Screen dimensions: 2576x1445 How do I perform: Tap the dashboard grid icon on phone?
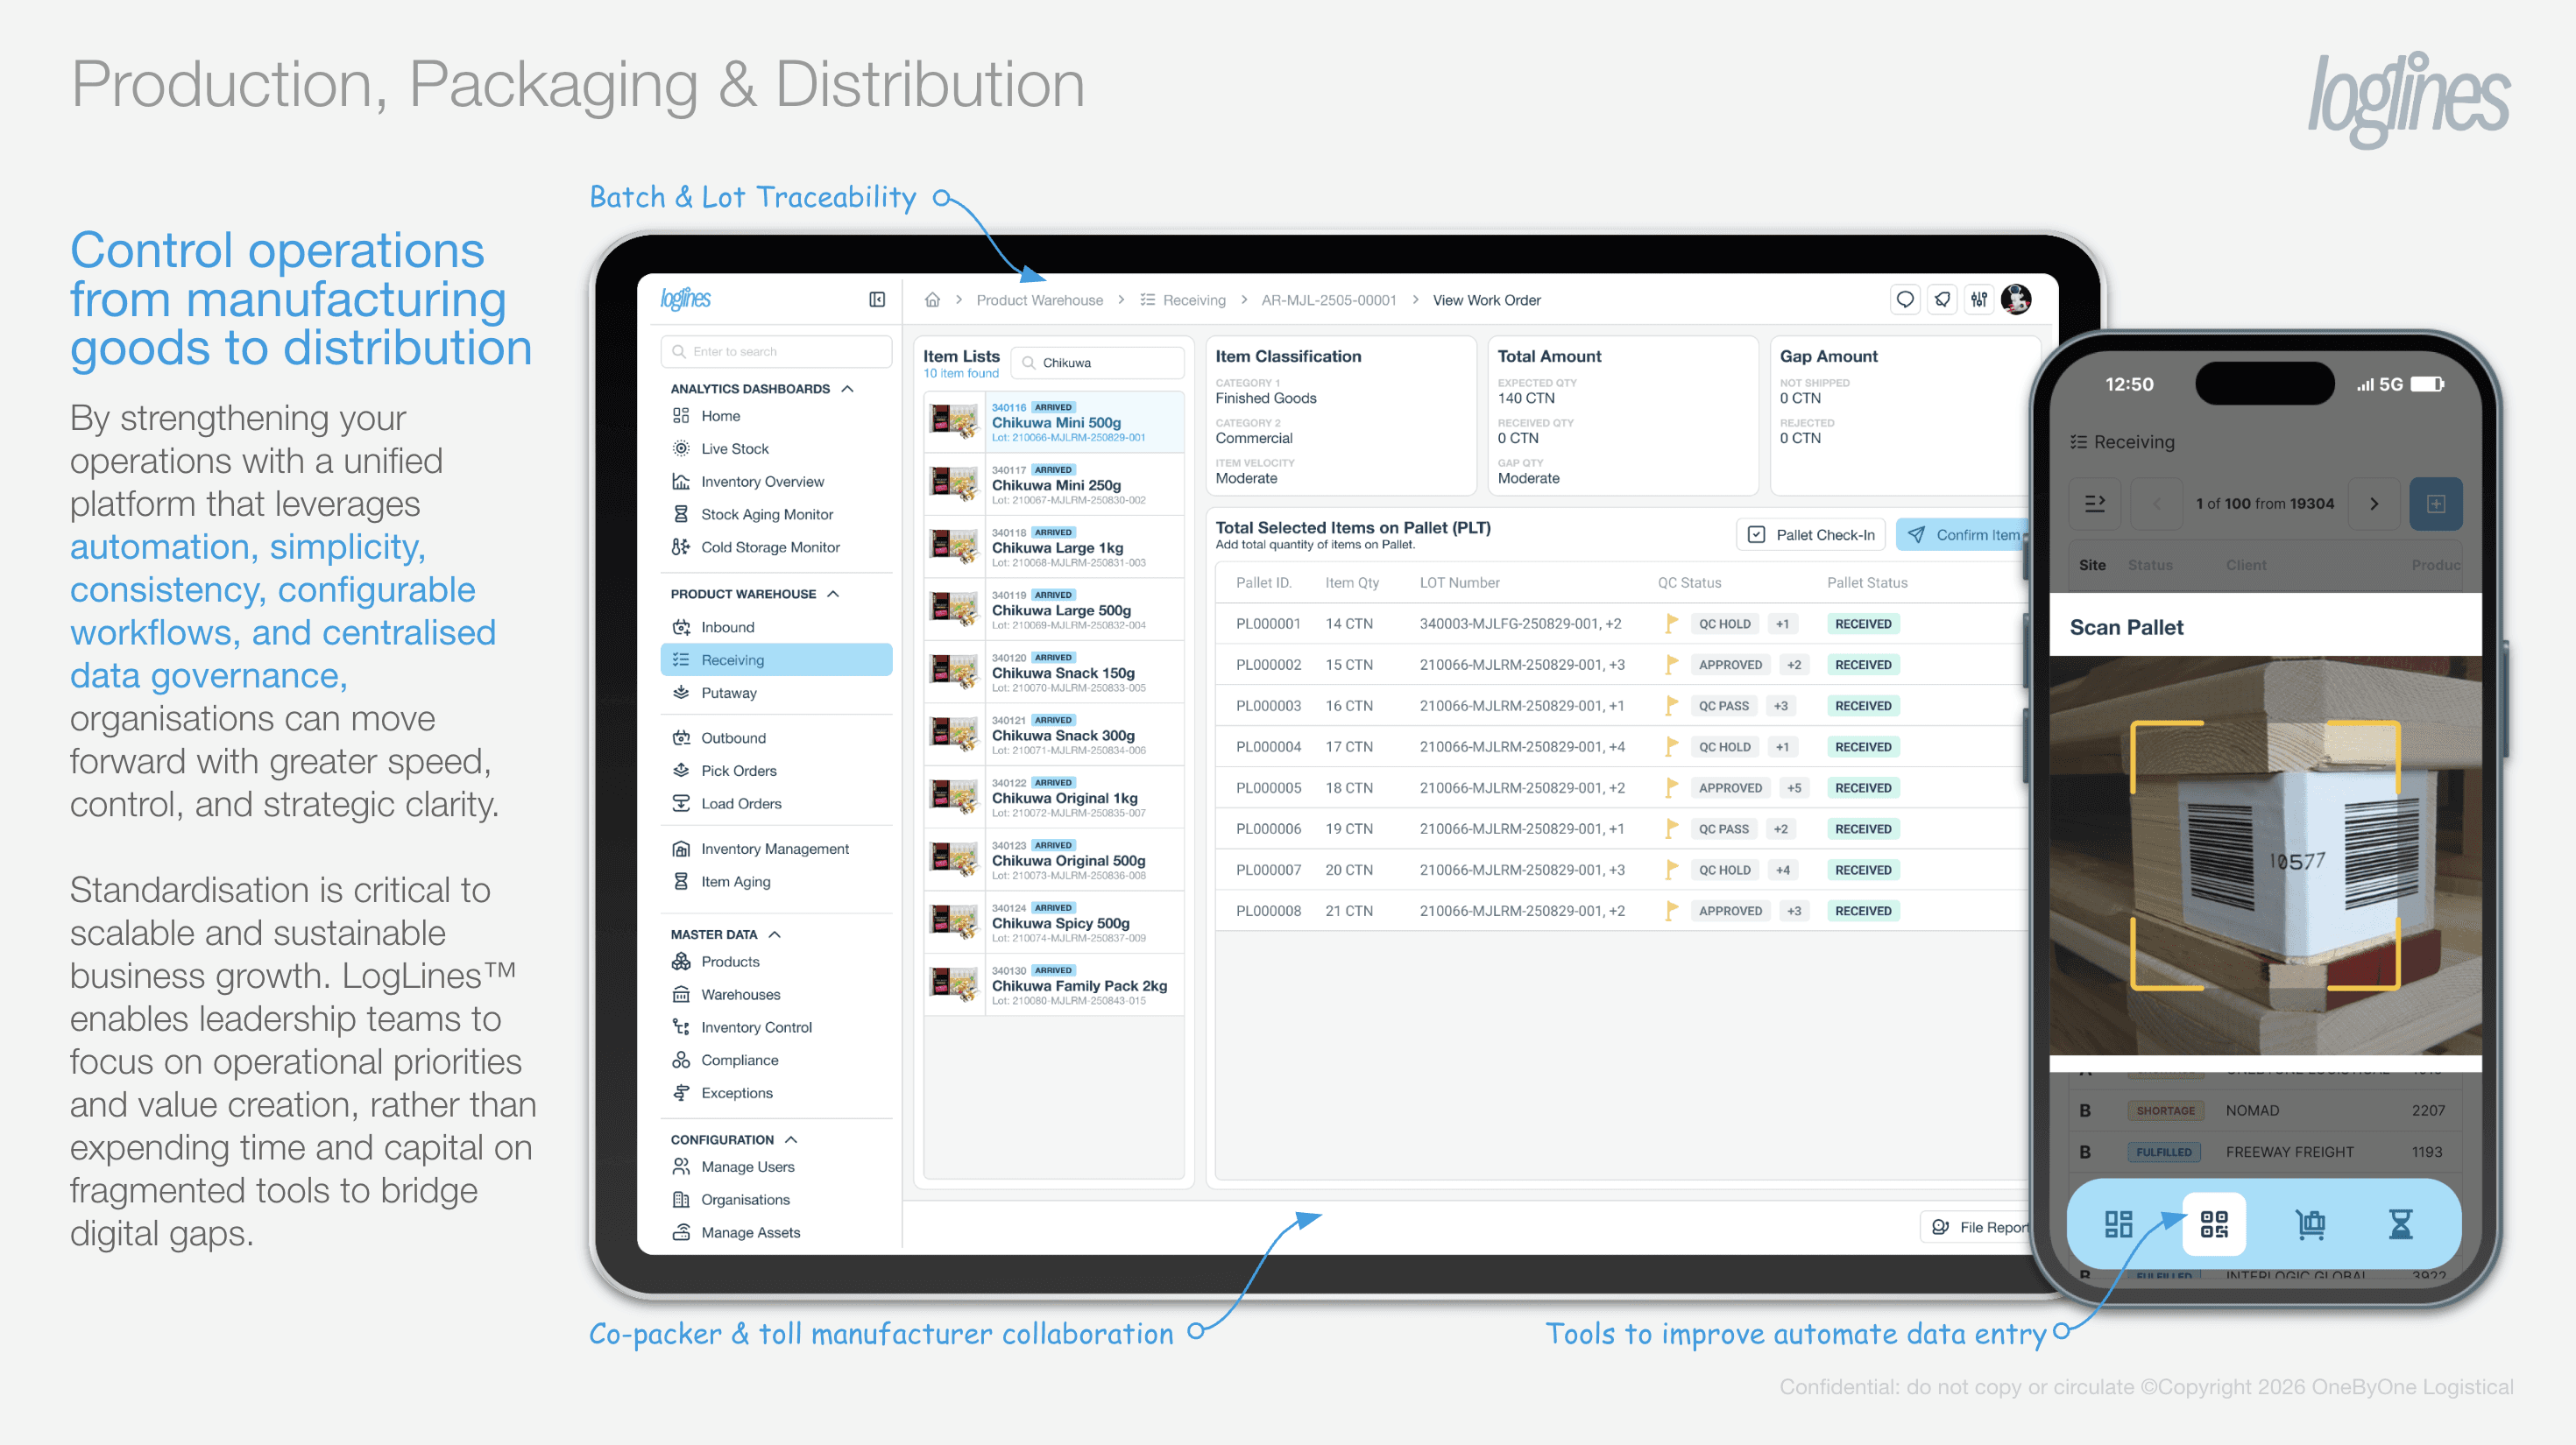point(2118,1223)
